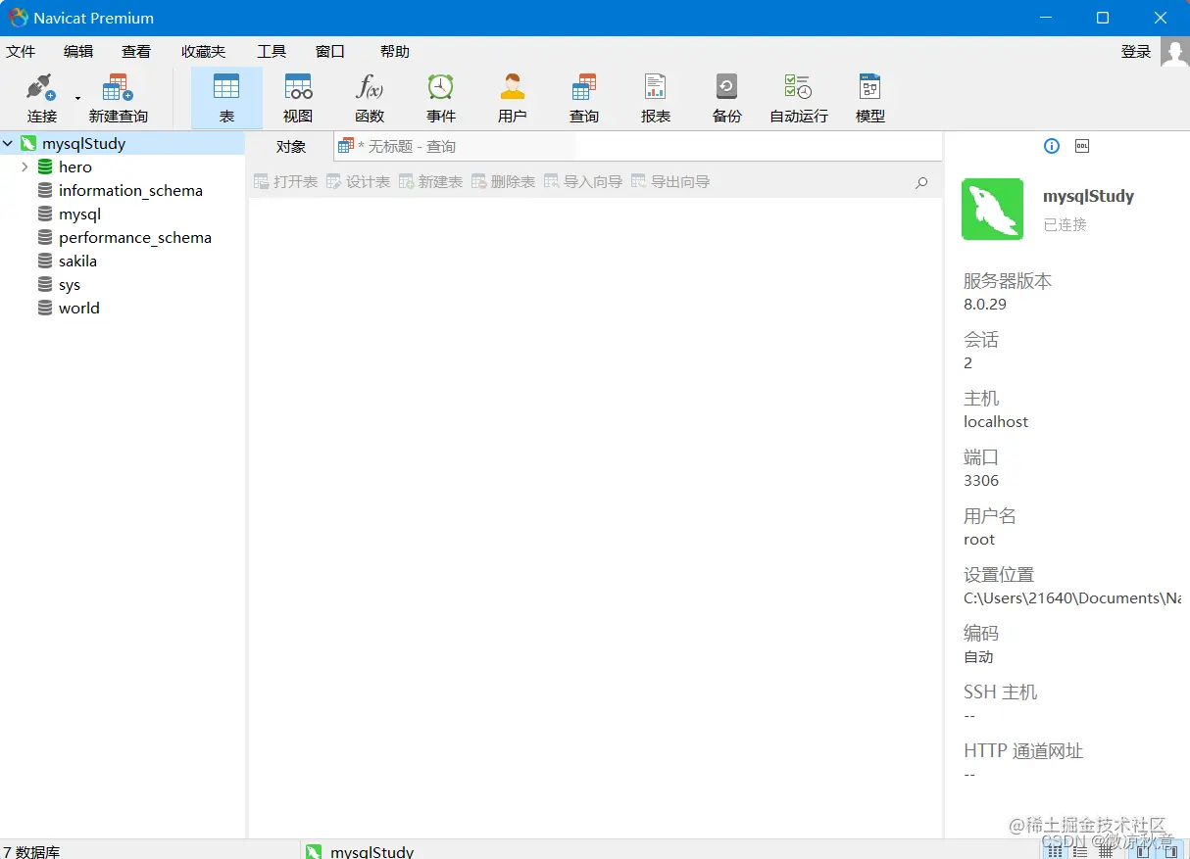The height and width of the screenshot is (859, 1190).
Task: Select information_schema in the tree
Action: point(130,191)
